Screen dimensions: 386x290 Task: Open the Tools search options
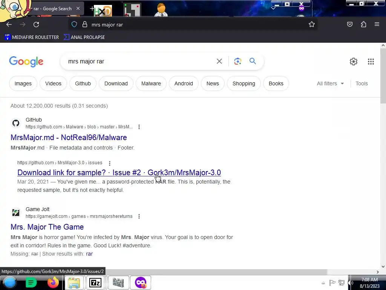coord(361,83)
